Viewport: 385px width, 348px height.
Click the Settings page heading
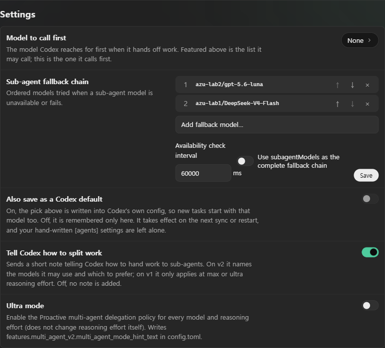point(18,14)
